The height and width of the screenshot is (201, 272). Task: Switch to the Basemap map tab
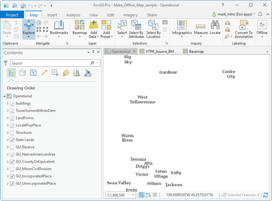[x=193, y=52]
